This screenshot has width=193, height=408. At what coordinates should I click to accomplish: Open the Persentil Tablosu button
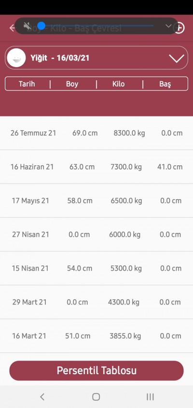(96, 370)
